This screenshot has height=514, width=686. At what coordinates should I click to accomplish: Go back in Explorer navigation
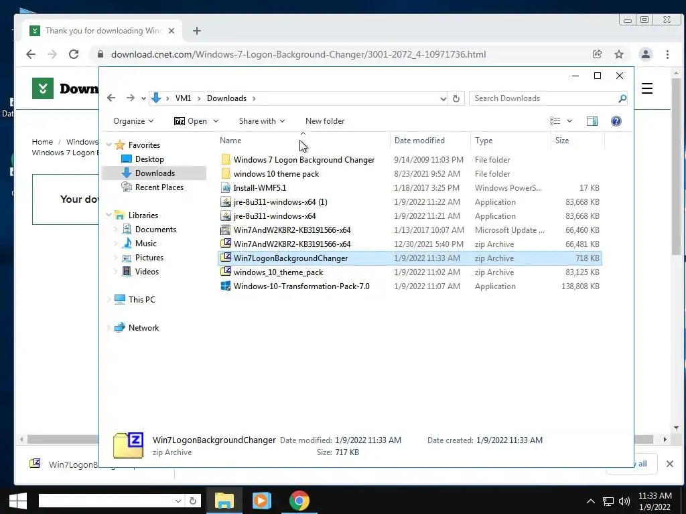pos(111,98)
